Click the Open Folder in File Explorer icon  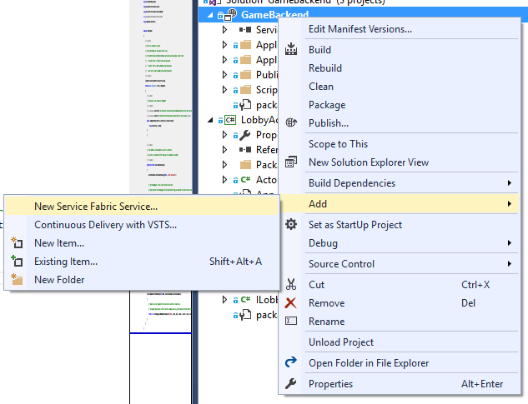291,363
